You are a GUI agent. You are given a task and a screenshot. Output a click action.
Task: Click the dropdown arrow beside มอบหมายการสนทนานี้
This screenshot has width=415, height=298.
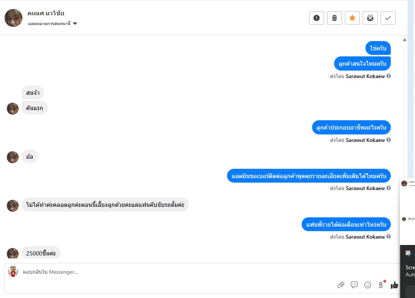click(x=75, y=24)
